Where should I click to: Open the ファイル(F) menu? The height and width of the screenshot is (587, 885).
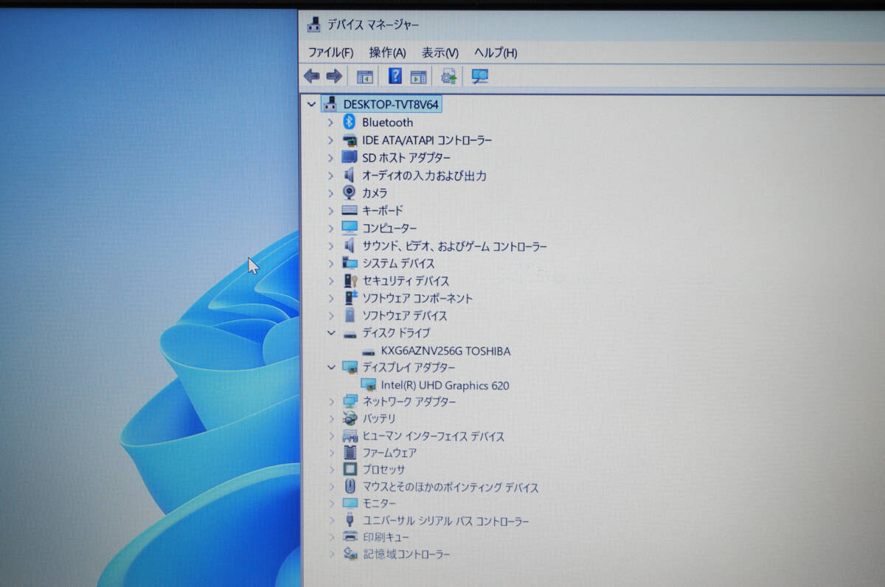click(x=330, y=53)
